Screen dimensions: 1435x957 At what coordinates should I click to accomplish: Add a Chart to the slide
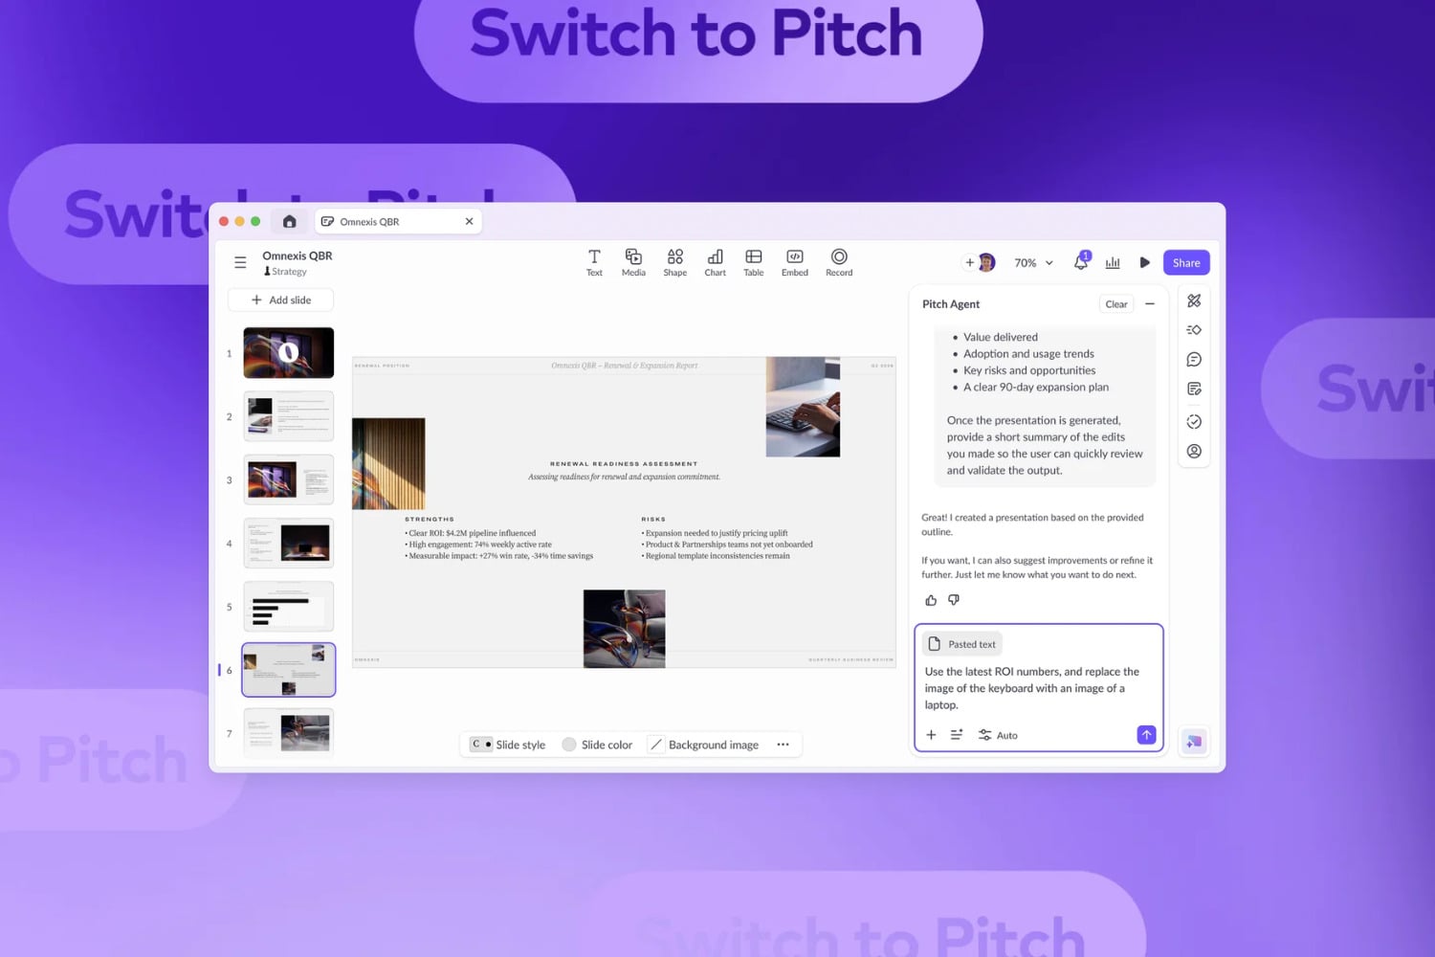(715, 262)
